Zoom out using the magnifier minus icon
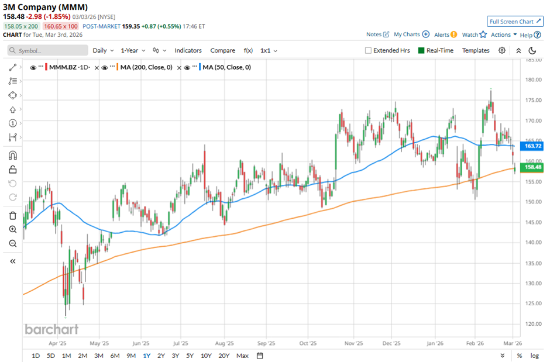 pos(12,243)
